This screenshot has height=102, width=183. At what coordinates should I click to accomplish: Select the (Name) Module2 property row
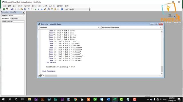coord(13,22)
